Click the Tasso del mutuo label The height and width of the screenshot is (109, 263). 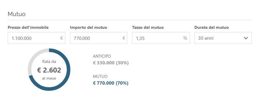[x=148, y=27]
